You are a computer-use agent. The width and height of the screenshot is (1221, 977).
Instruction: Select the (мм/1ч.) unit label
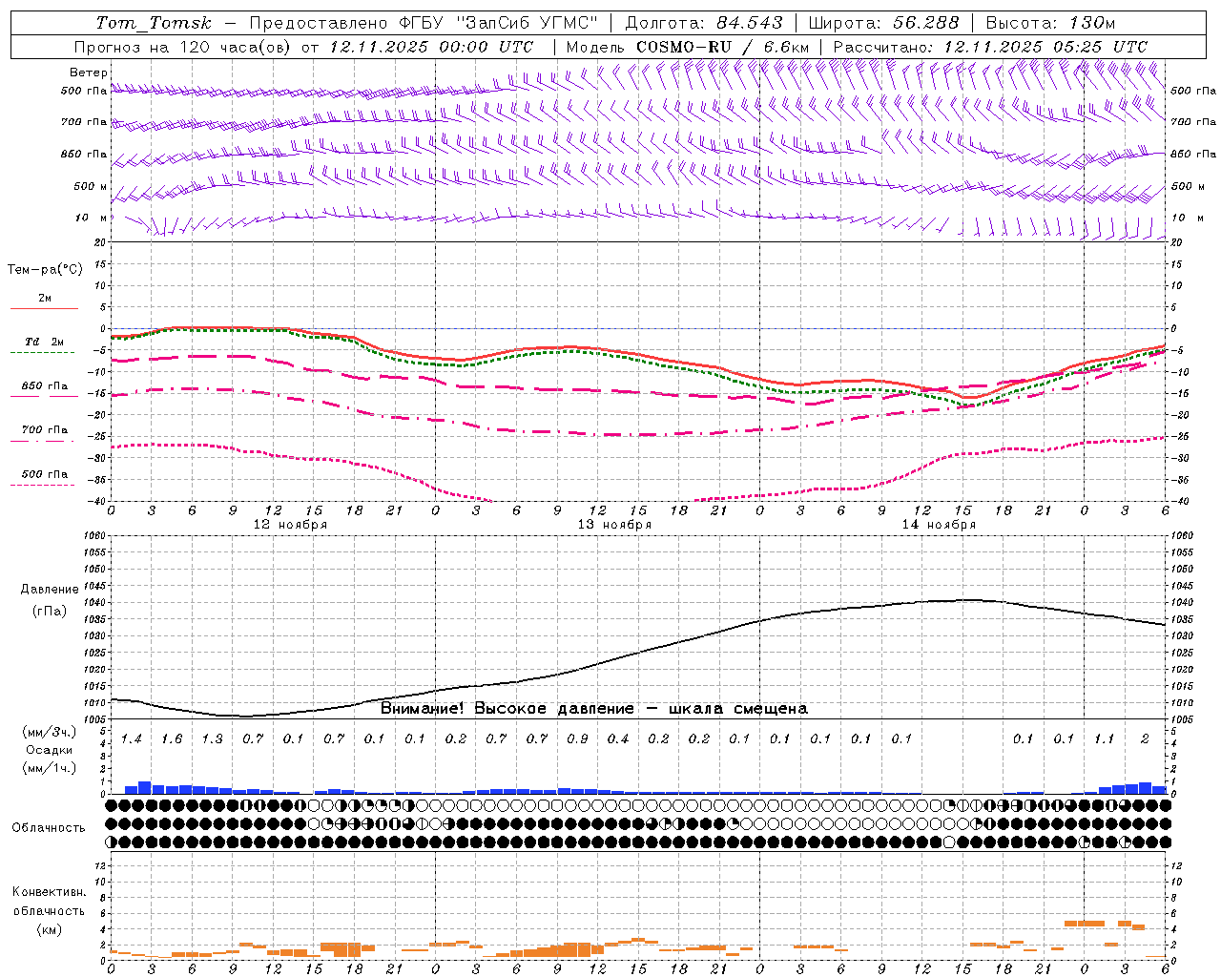(50, 767)
